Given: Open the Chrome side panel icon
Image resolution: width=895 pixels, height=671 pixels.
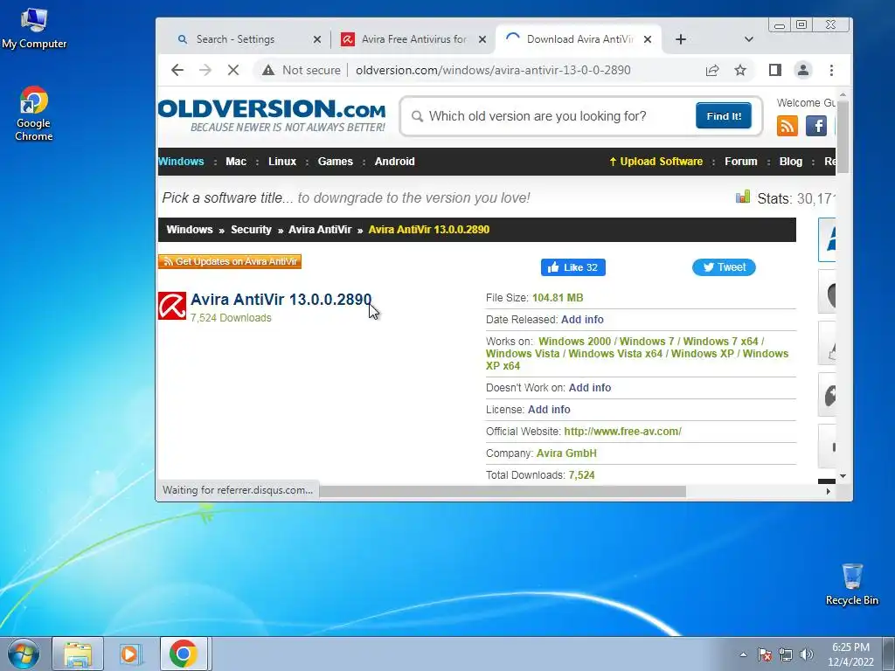Looking at the screenshot, I should (774, 70).
